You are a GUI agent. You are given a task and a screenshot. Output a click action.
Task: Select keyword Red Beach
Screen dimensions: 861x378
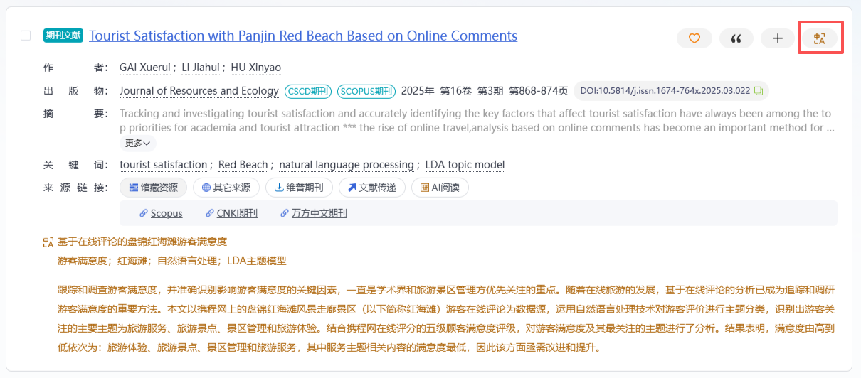(243, 165)
